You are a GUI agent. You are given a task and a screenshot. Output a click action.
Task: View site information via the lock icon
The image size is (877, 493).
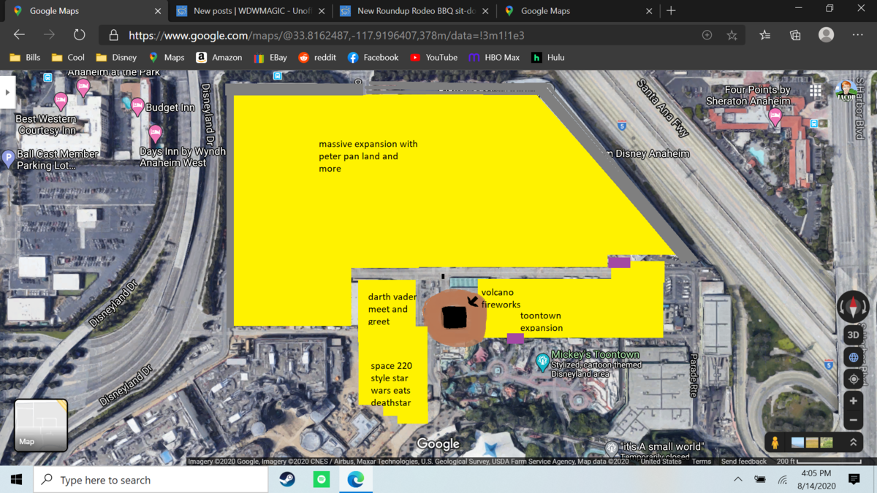(113, 35)
